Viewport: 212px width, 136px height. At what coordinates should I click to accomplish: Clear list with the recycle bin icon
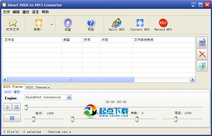click(202, 66)
